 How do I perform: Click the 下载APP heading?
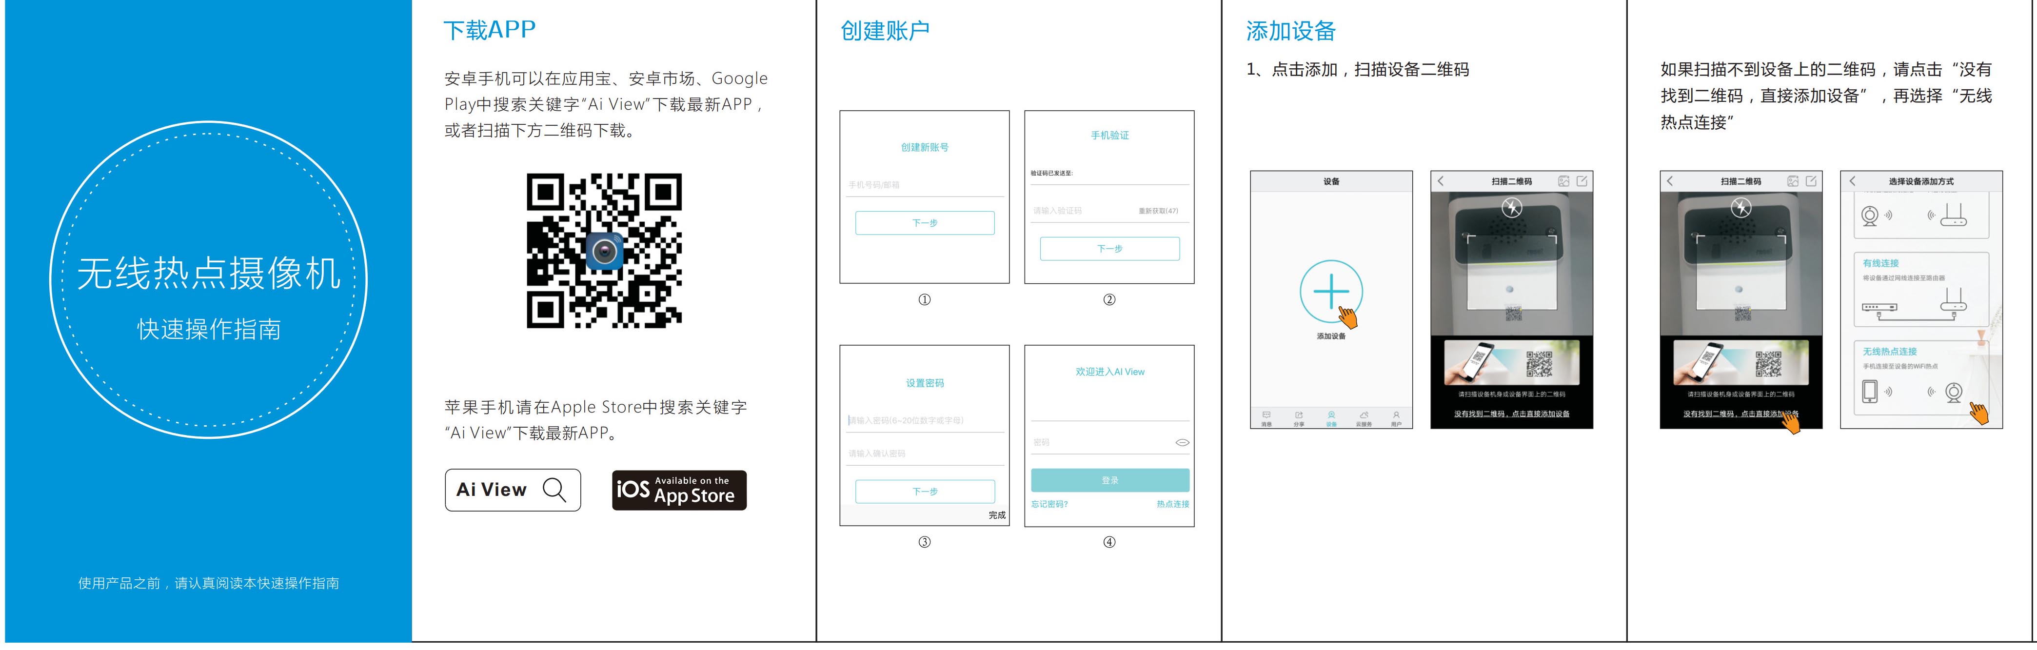490,30
